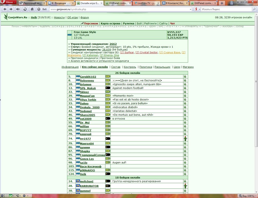The image size is (258, 198).
Task: Click the black rank badge next to vet2009
Action: coord(108,119)
